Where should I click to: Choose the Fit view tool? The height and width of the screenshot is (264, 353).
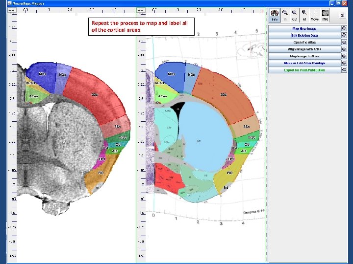[304, 15]
